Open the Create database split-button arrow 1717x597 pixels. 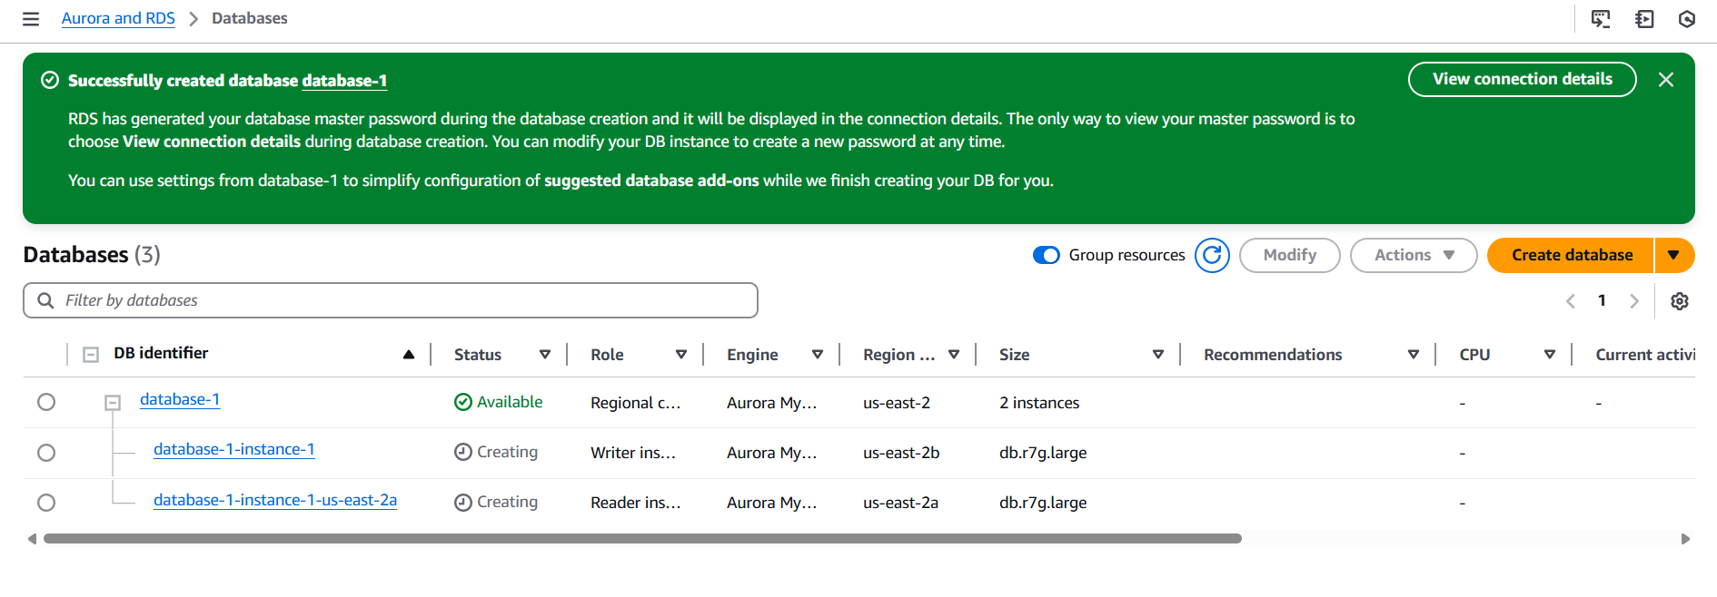coord(1674,256)
